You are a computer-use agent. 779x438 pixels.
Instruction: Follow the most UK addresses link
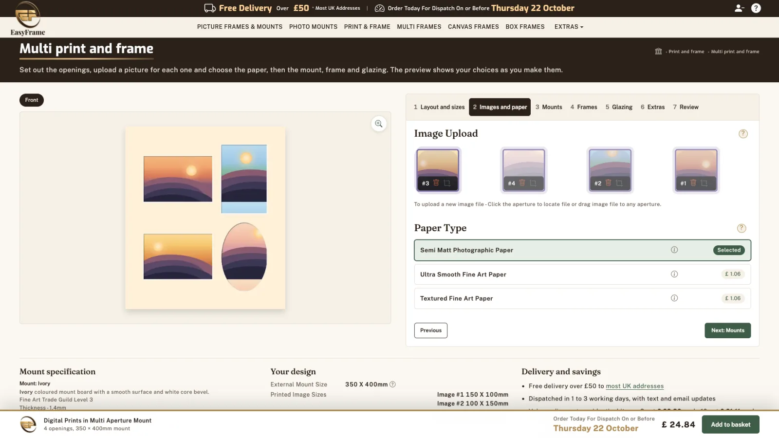634,386
